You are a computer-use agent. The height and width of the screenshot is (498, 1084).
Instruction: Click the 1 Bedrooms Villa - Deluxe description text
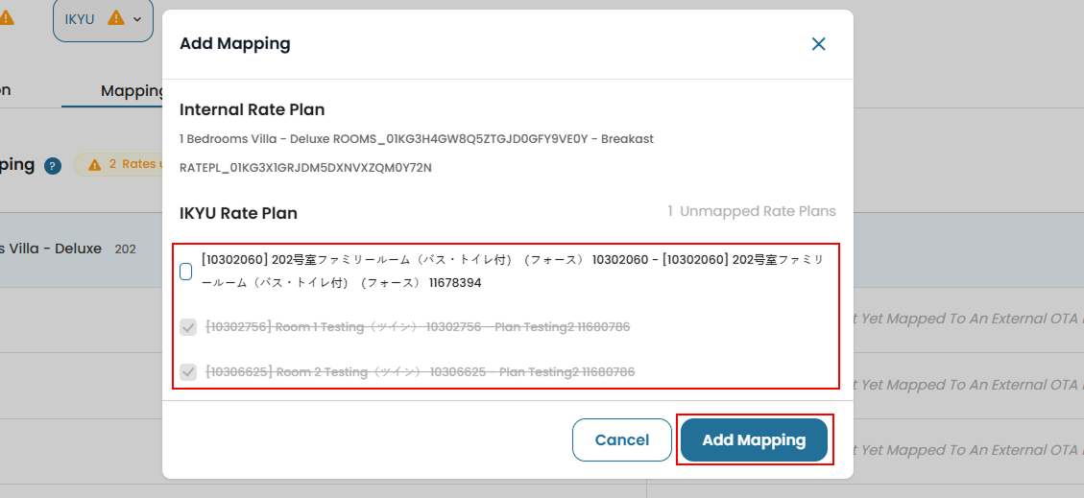[x=417, y=139]
